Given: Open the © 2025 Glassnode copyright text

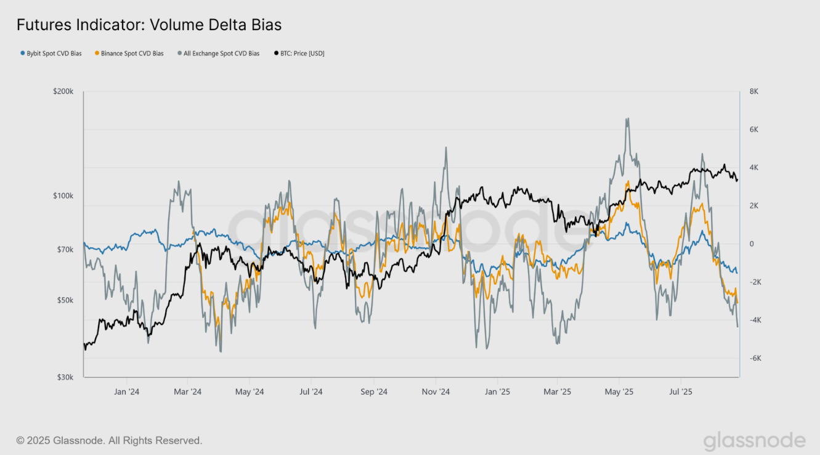Looking at the screenshot, I should coord(109,441).
